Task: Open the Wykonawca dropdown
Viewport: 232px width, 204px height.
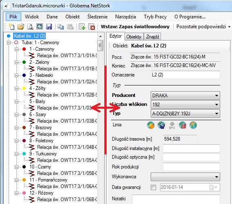Action: point(185,177)
